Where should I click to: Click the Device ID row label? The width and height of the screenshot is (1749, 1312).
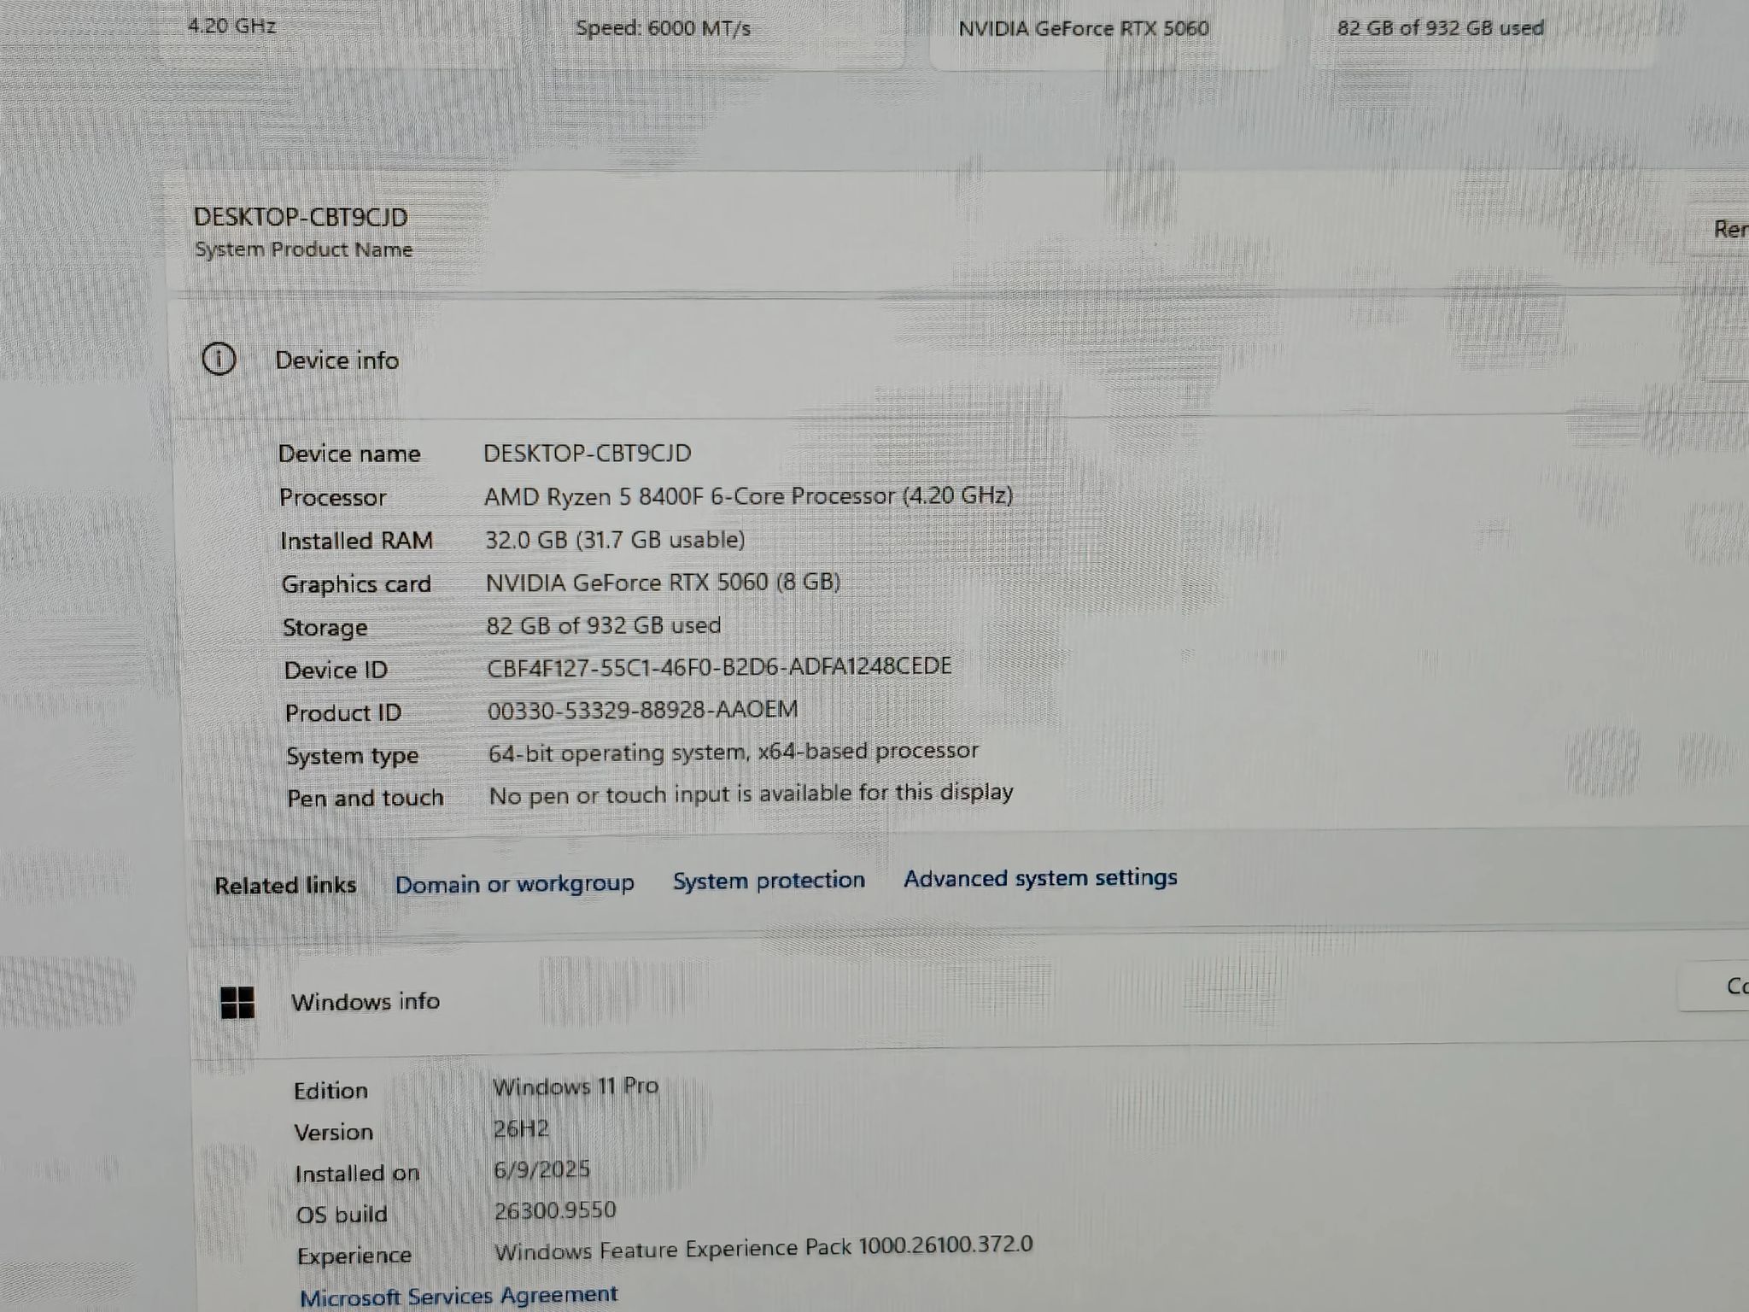coord(336,671)
